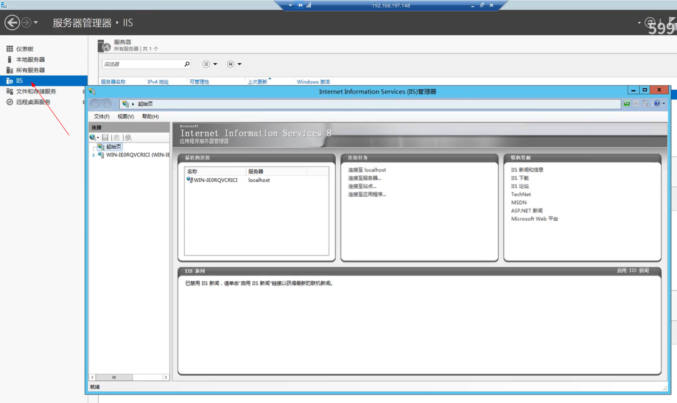Click localhost cell in recent connections
Viewport: 677px width, 403px height.
(x=259, y=180)
